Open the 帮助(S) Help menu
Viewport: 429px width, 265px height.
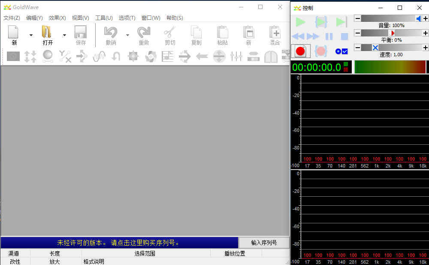tap(175, 18)
